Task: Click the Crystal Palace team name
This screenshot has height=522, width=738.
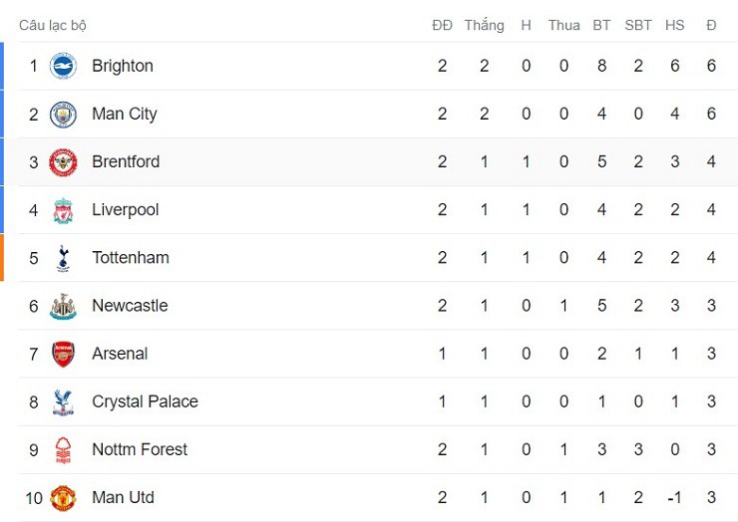Action: click(145, 401)
